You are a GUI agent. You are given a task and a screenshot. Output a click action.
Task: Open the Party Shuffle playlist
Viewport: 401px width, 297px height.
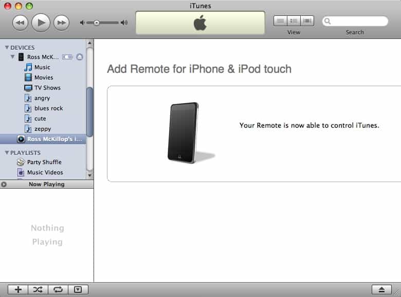(44, 162)
